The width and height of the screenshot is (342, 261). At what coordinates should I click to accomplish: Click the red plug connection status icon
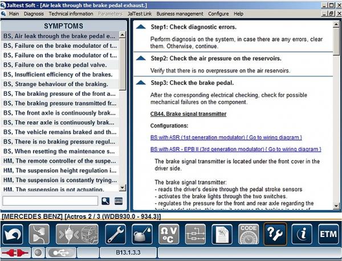point(15,252)
